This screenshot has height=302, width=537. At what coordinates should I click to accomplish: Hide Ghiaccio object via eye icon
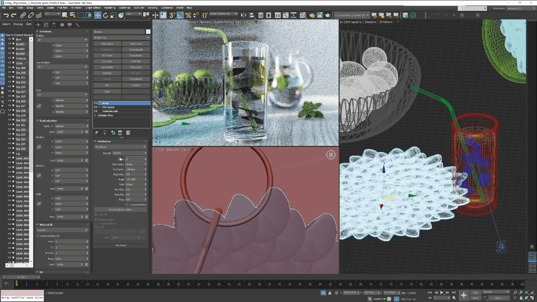point(9,58)
